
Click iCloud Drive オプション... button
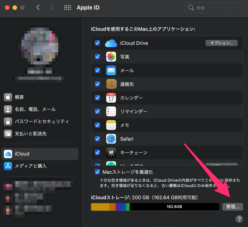(x=221, y=43)
